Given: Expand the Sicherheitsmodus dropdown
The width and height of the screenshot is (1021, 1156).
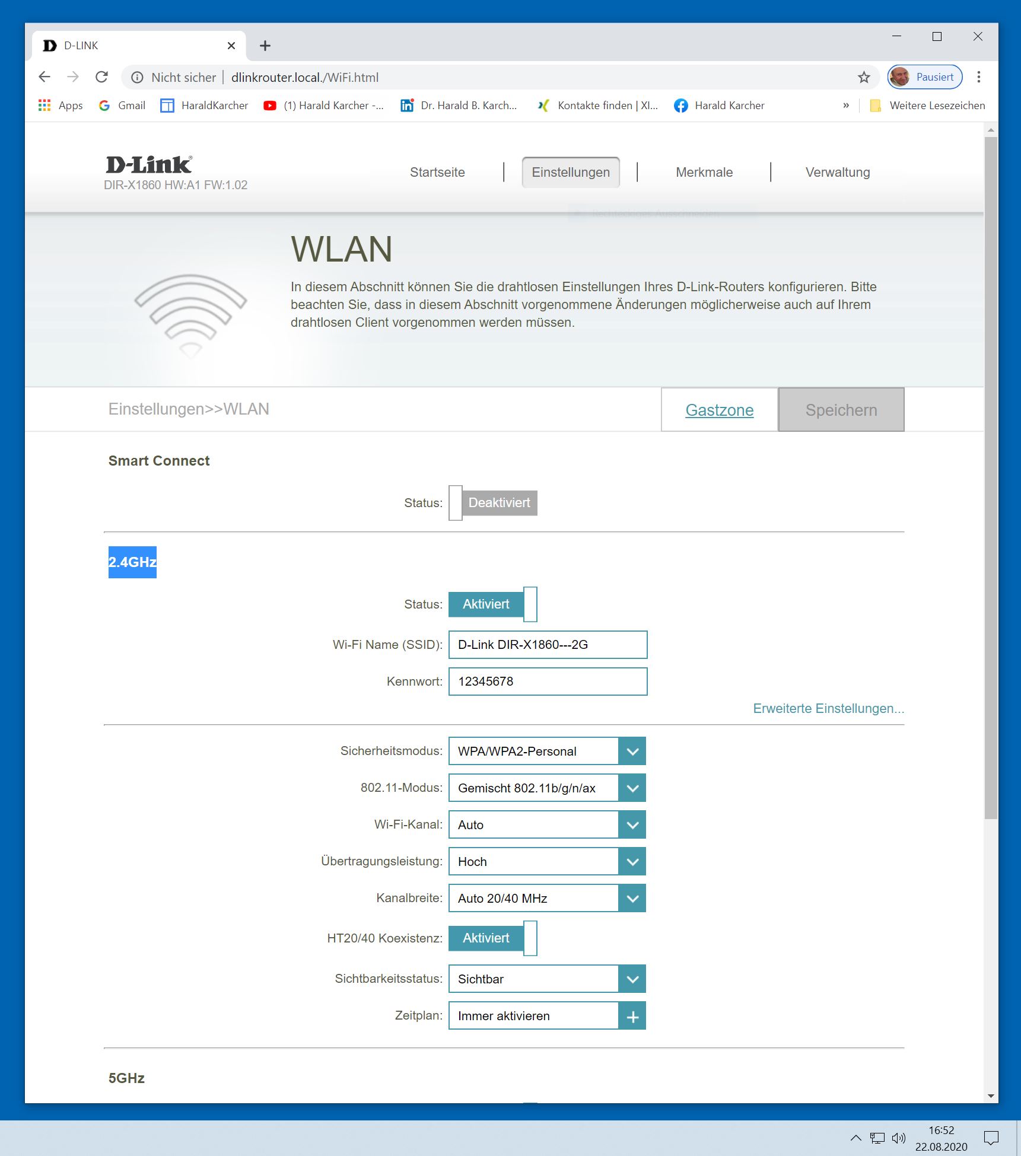Looking at the screenshot, I should pos(632,751).
